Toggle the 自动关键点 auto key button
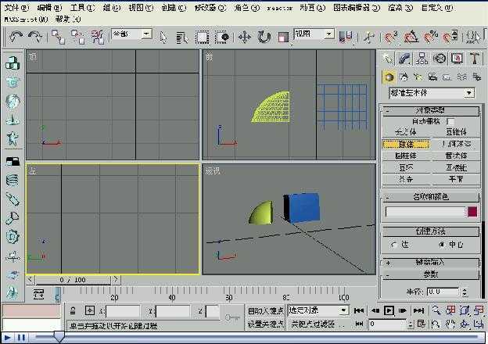488x344 pixels. tap(265, 310)
